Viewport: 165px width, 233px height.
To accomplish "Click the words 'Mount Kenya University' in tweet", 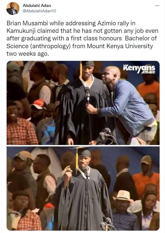I will (120, 46).
